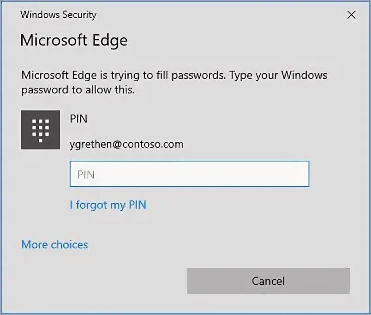This screenshot has height=315, width=371.
Task: Click the 'password to allow this' line
Action: coord(78,90)
